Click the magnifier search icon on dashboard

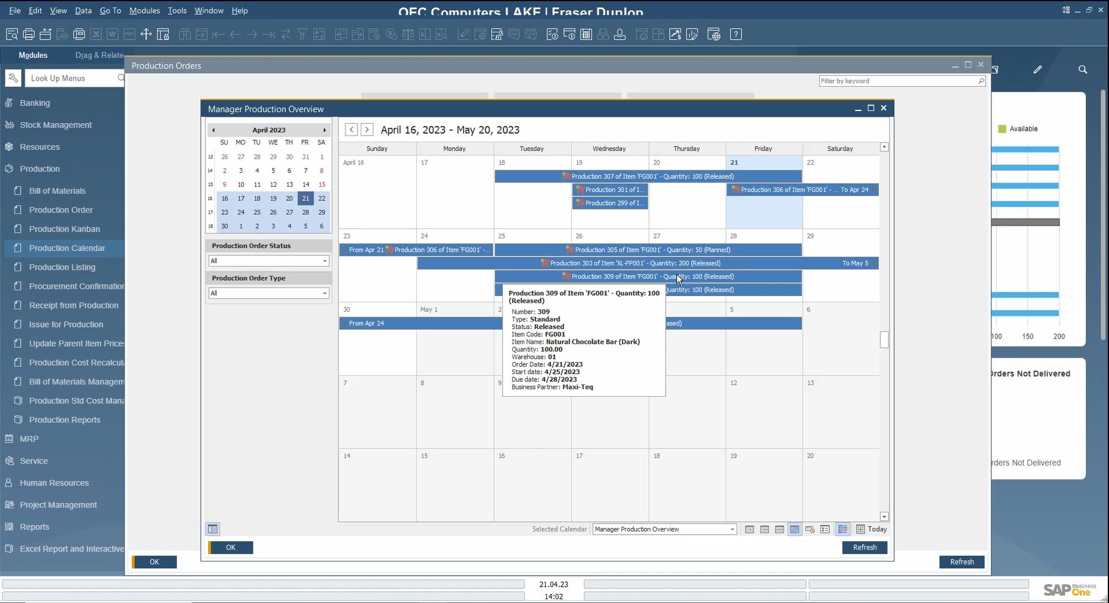(1083, 70)
